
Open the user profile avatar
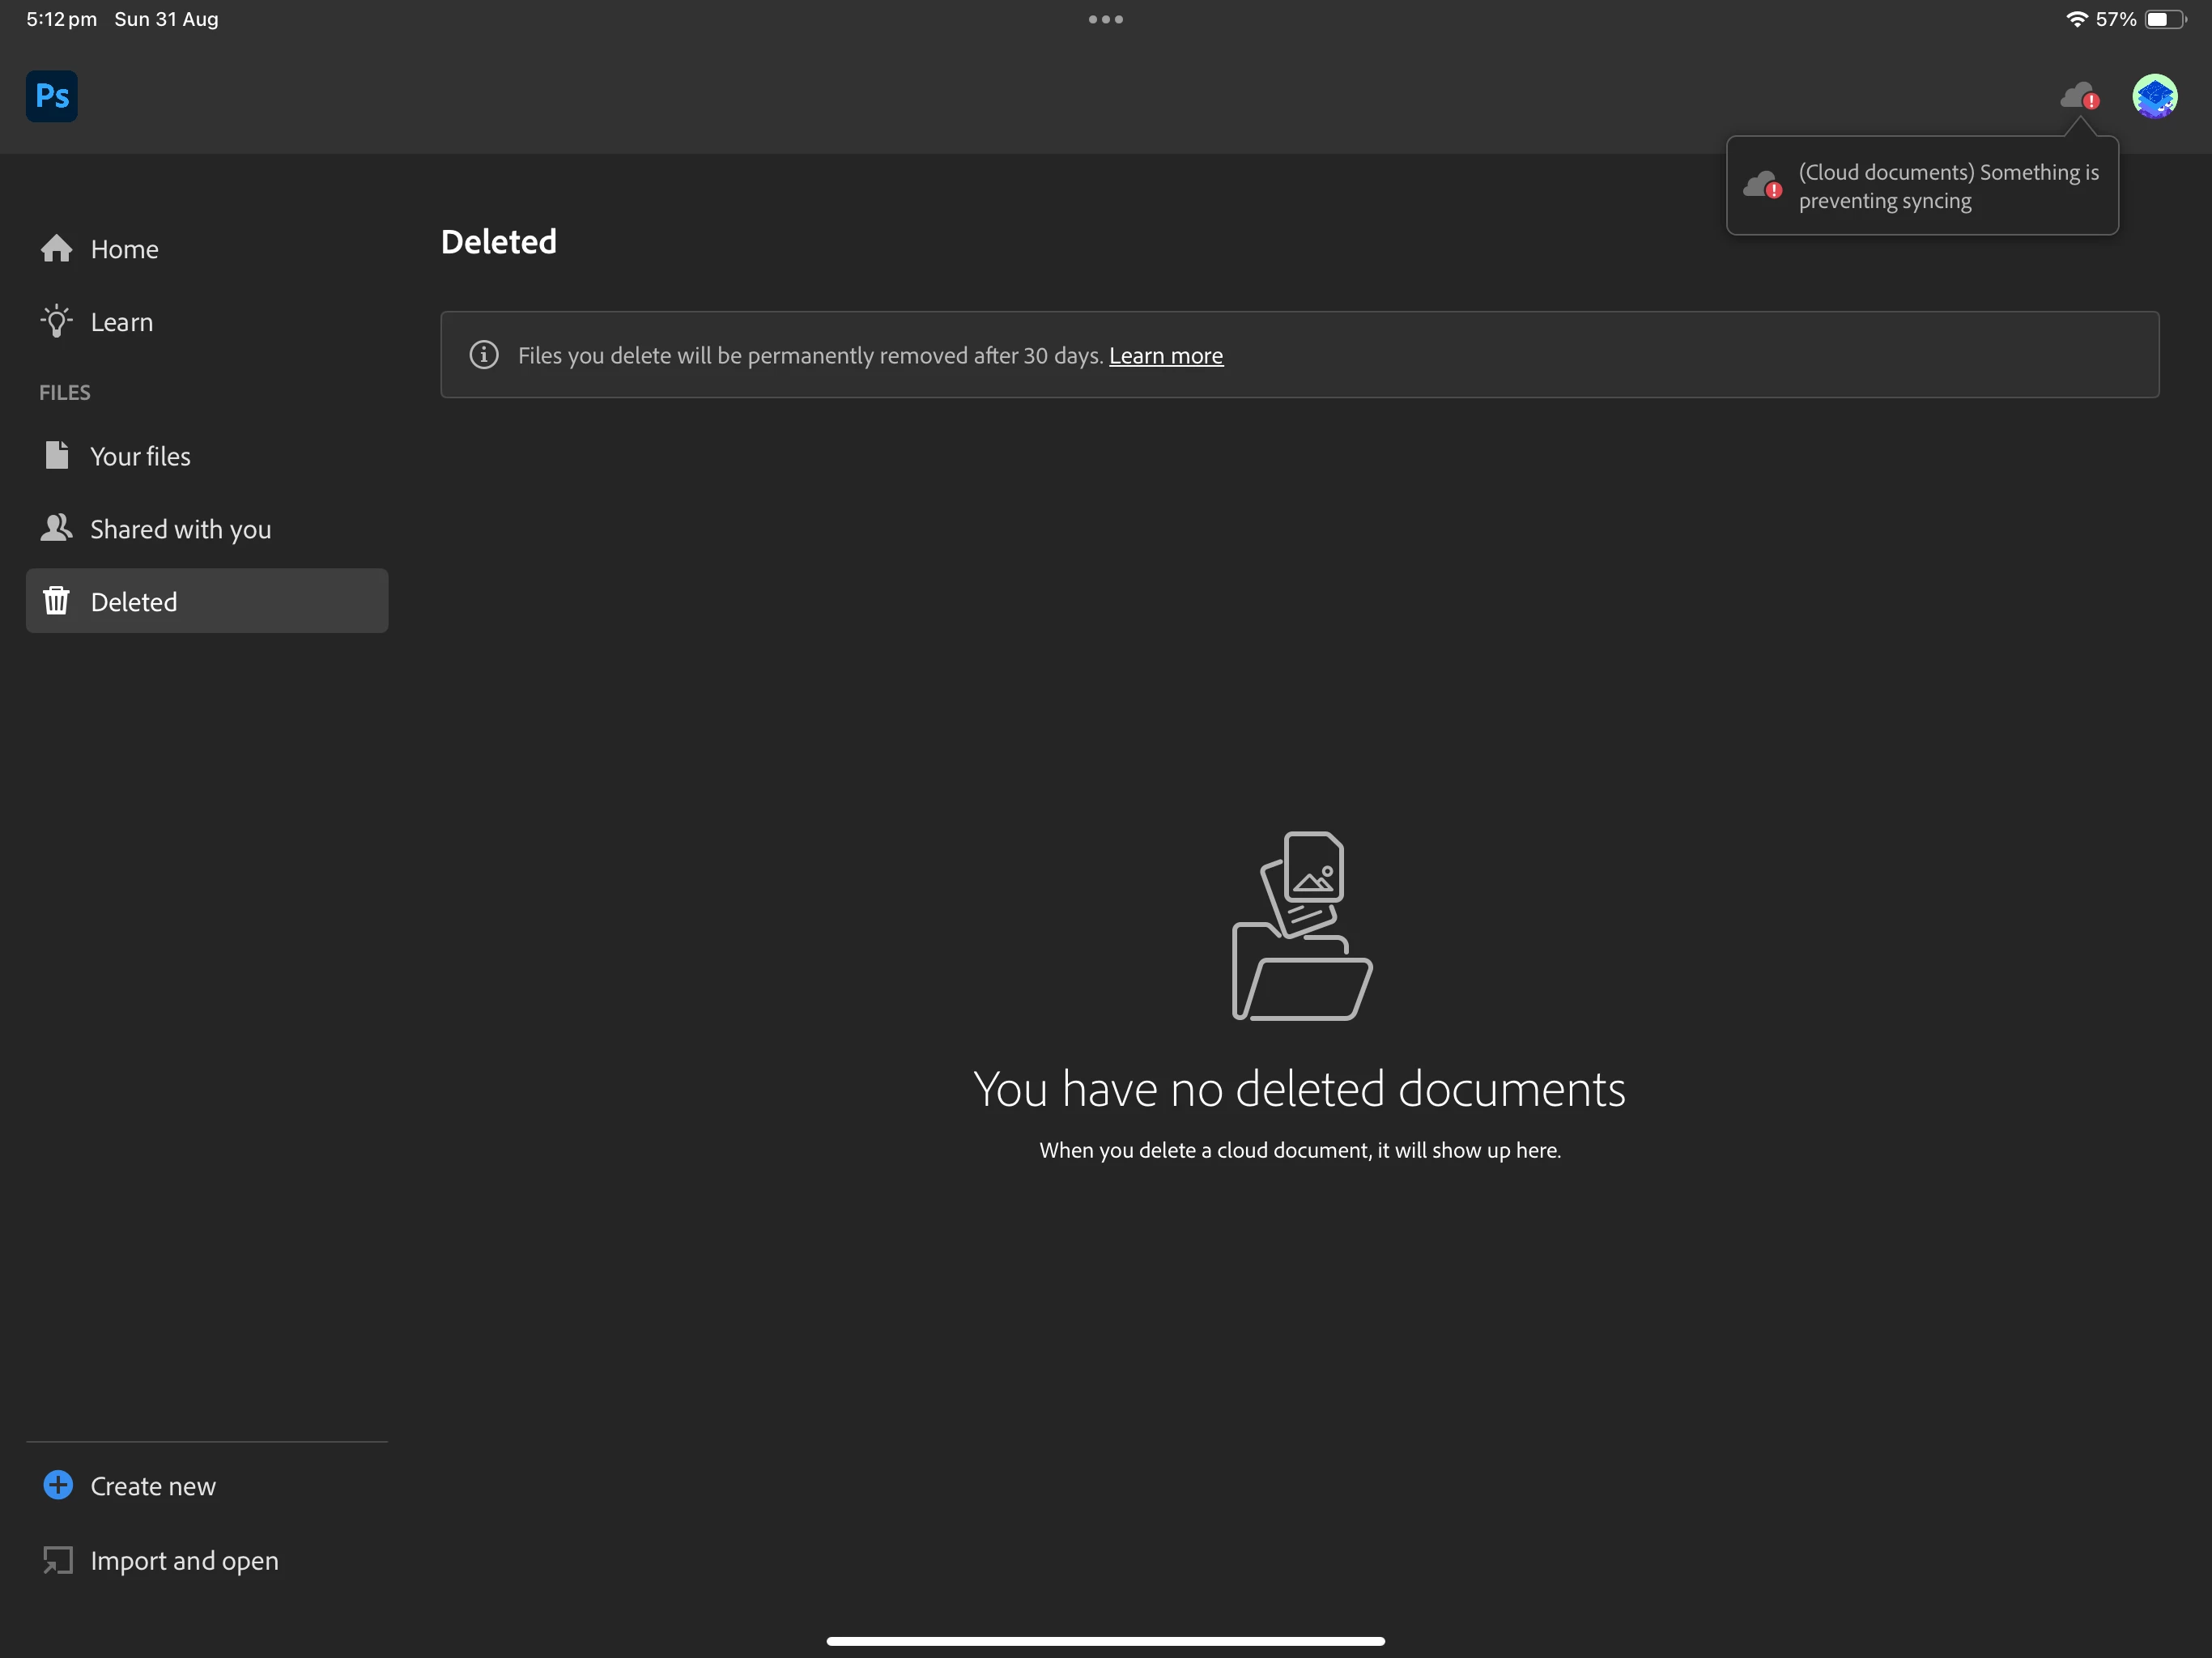[2154, 97]
